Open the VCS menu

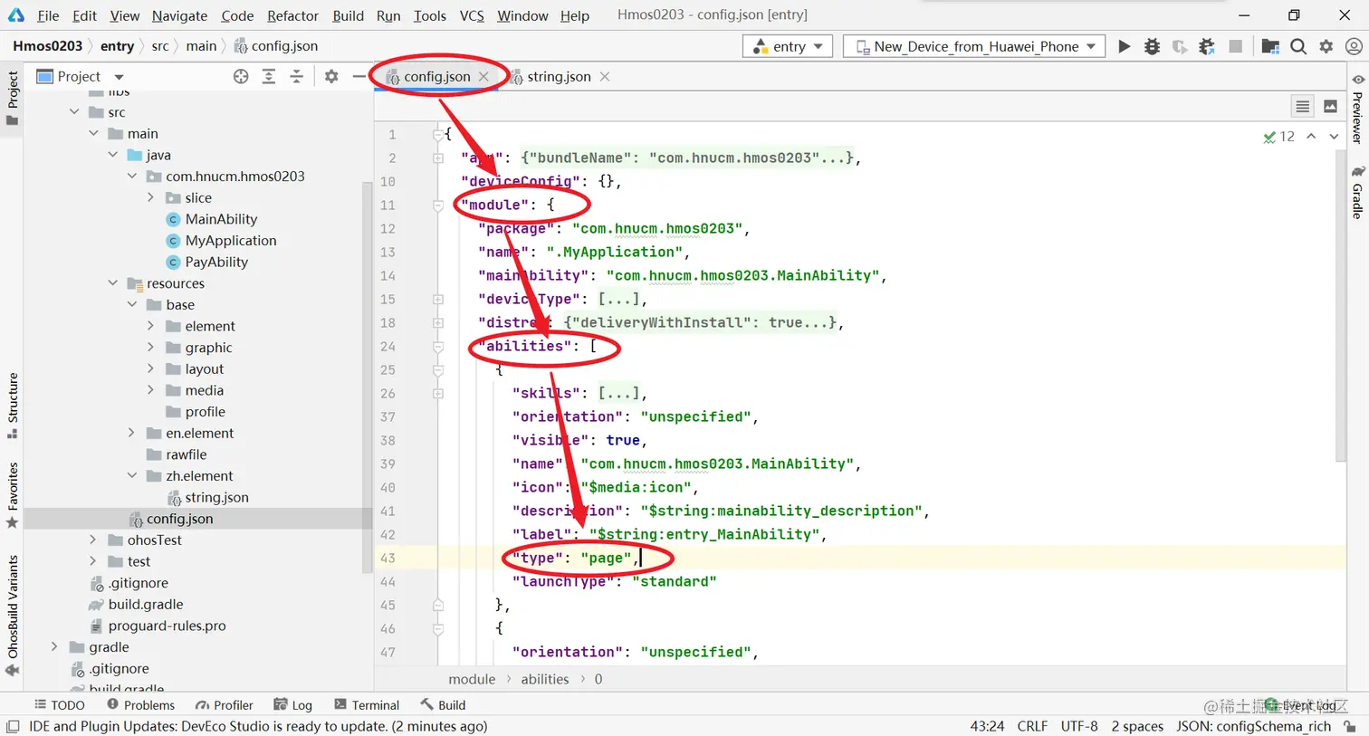471,15
